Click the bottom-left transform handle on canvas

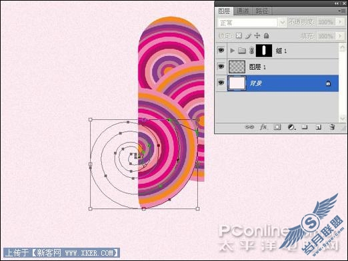point(91,208)
